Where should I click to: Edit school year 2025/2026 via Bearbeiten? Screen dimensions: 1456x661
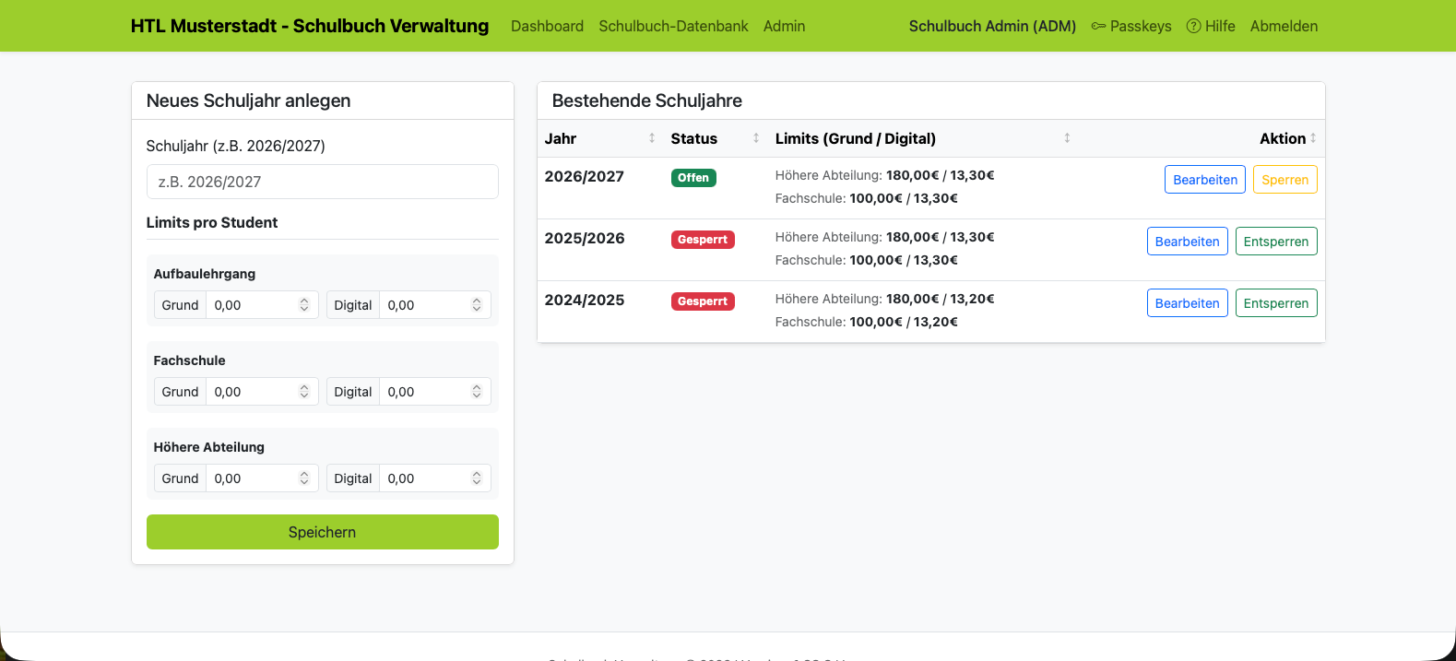click(x=1187, y=242)
